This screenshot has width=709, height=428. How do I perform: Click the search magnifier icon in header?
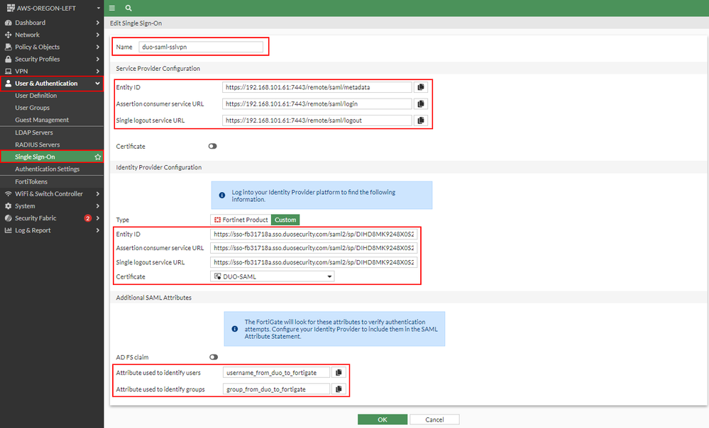coord(128,8)
